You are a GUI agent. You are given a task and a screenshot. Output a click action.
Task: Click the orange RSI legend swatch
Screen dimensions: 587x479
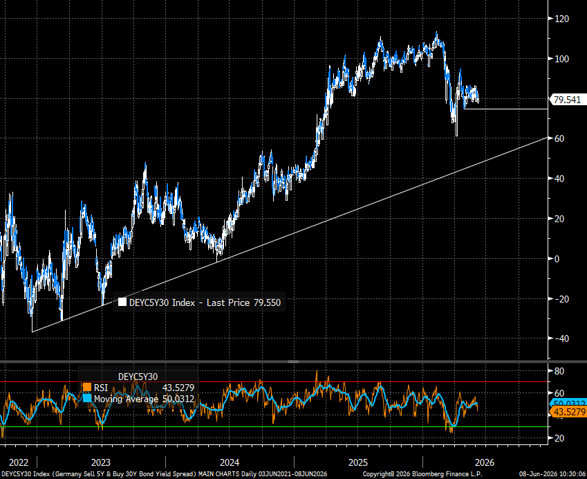click(x=87, y=388)
